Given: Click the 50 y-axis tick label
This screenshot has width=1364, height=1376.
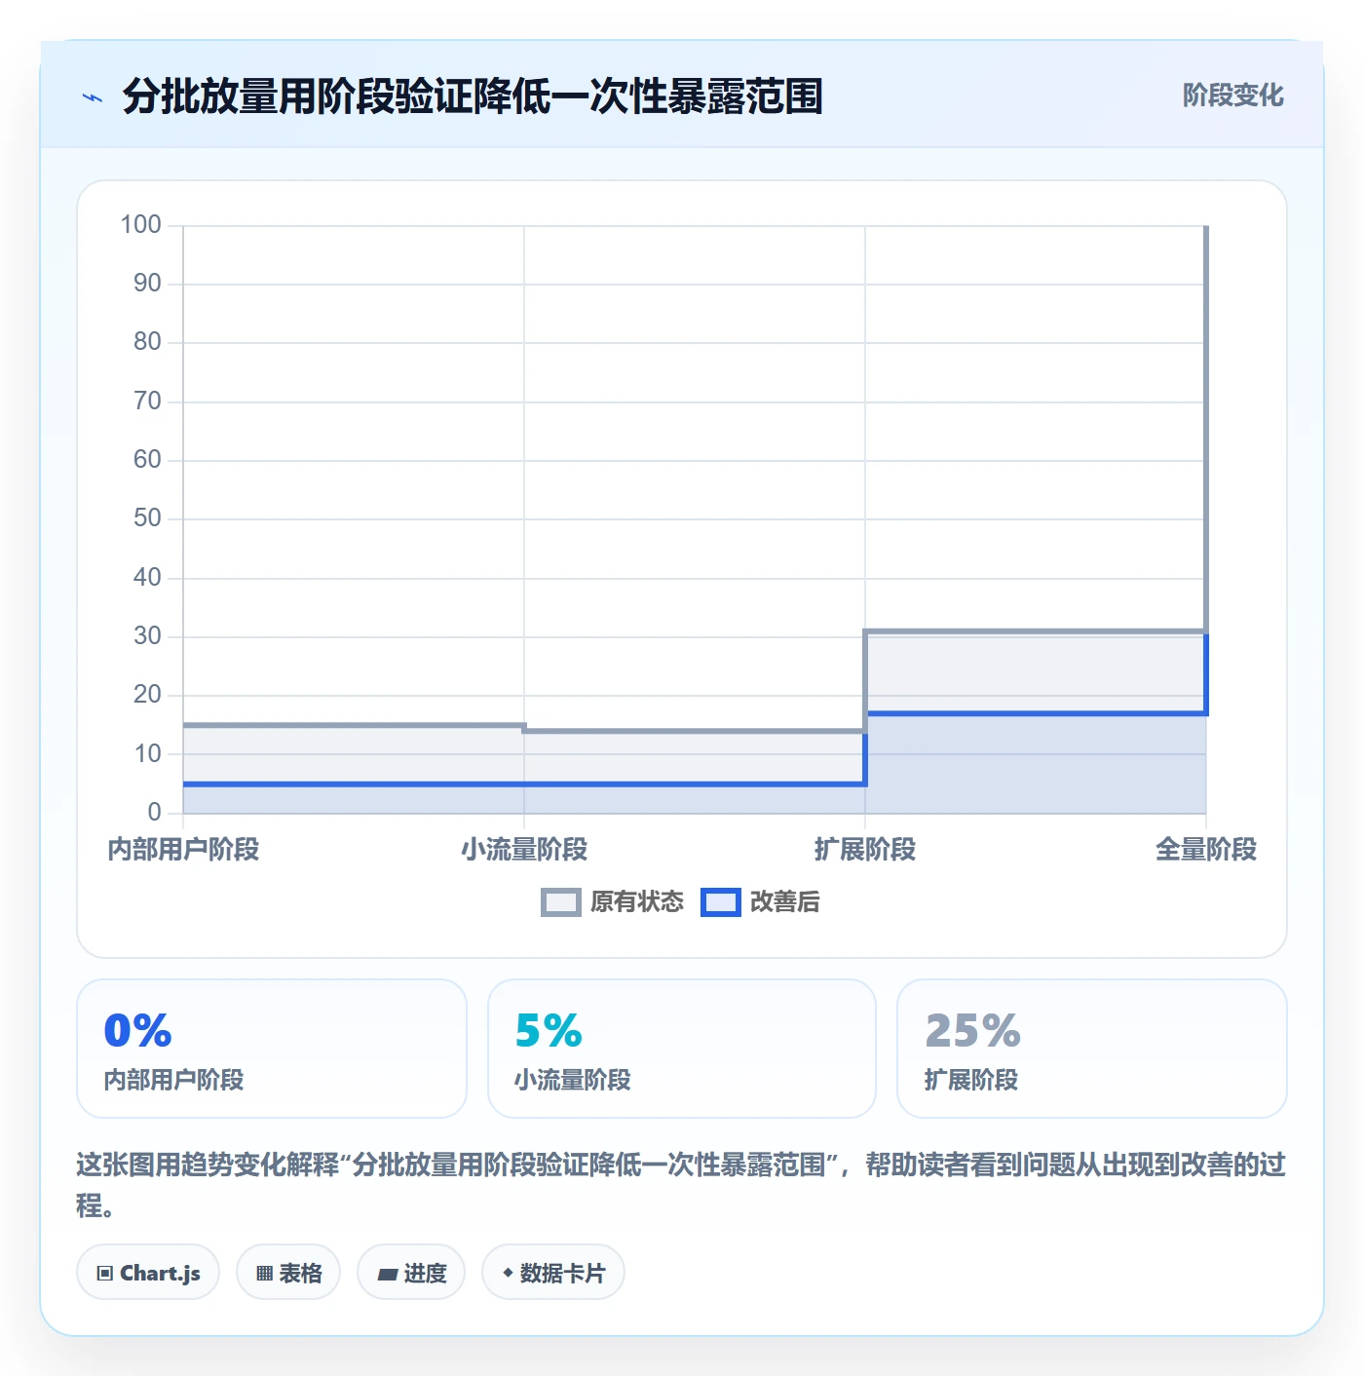Looking at the screenshot, I should pos(147,518).
